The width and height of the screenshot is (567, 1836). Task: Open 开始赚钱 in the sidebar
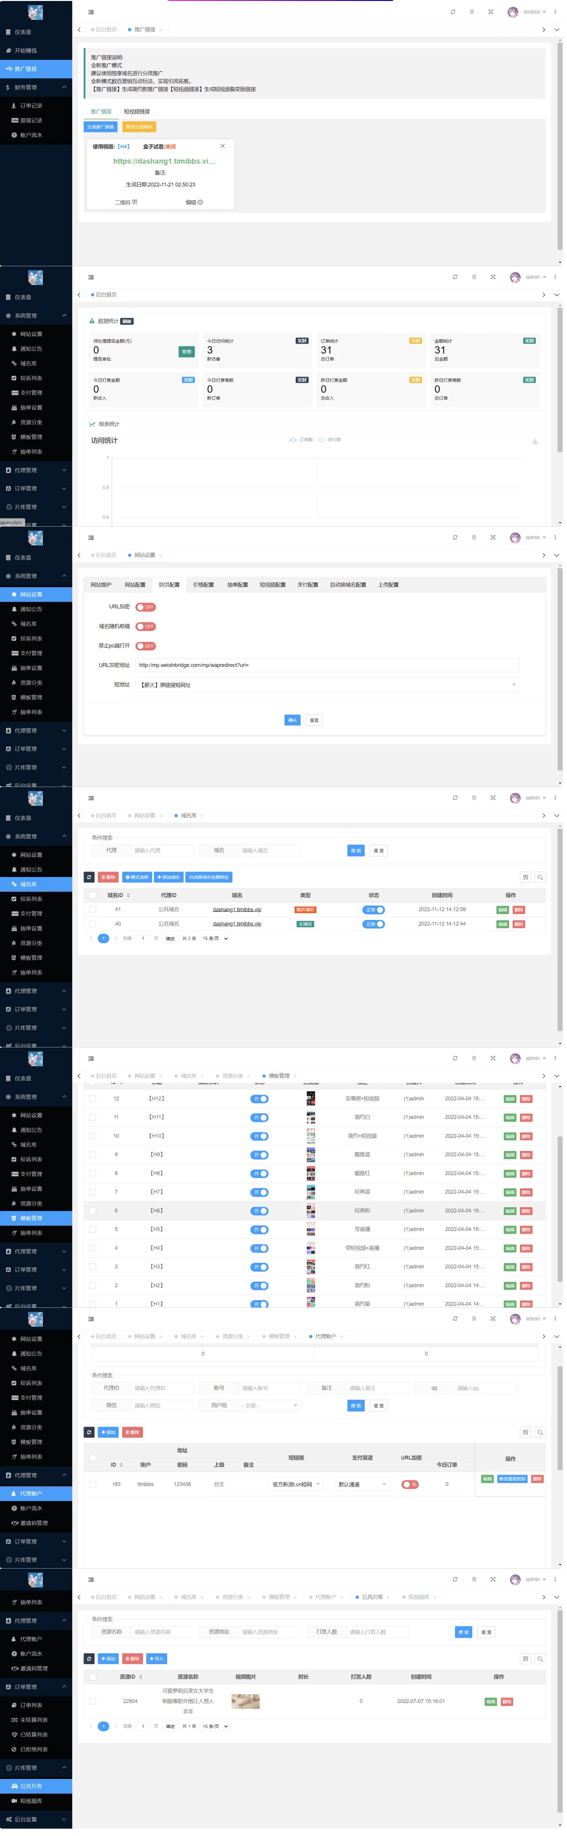36,51
